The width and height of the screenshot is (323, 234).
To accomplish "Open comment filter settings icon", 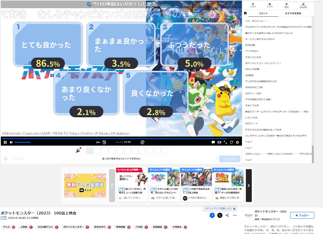I will pos(245,13).
